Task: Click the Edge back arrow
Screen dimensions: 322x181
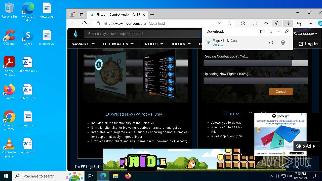Action: pyautogui.click(x=73, y=23)
